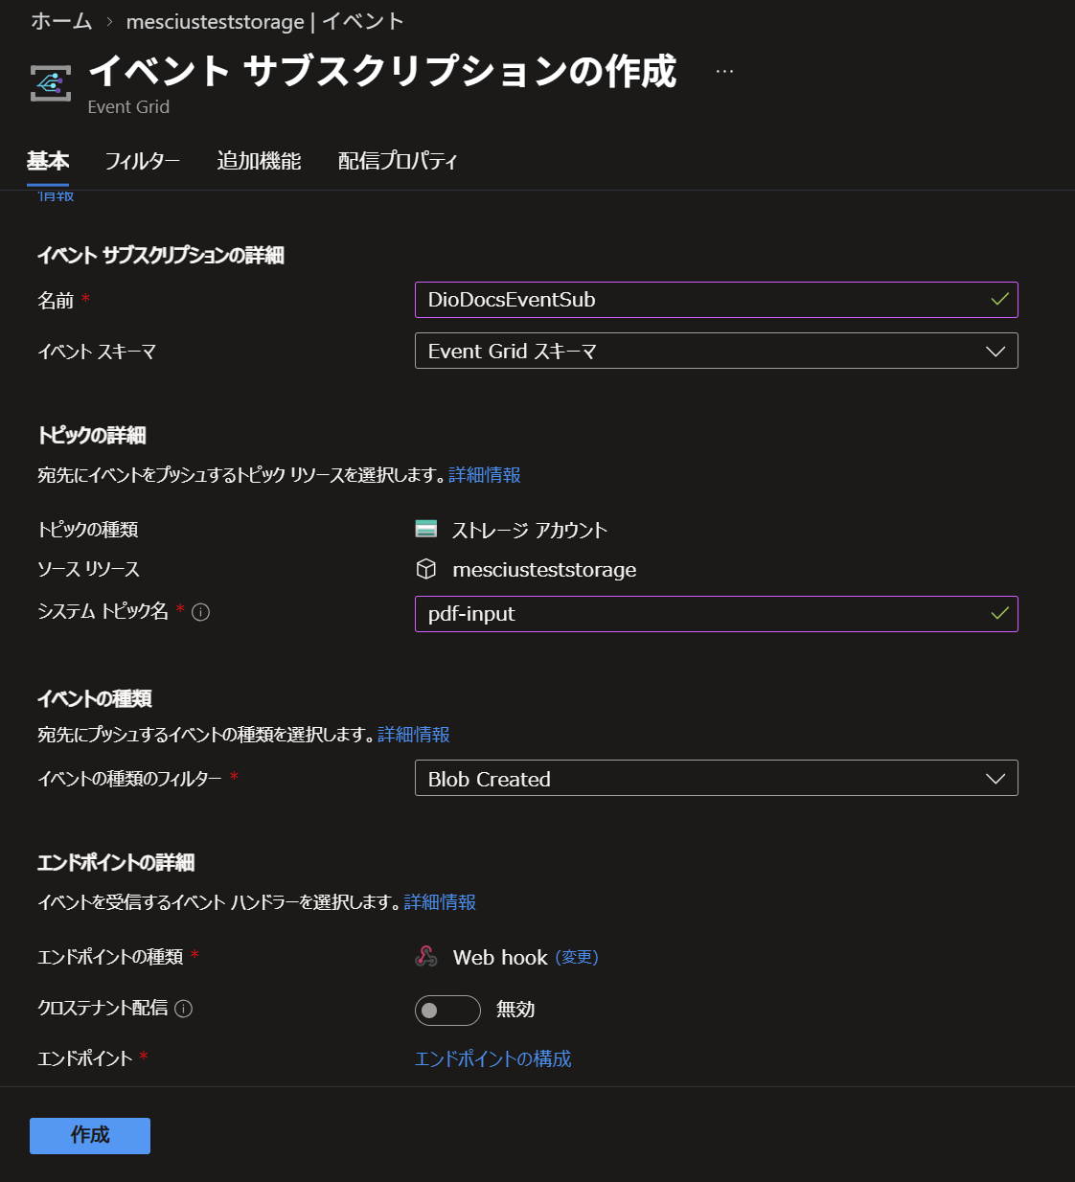Image resolution: width=1075 pixels, height=1182 pixels.
Task: Open 詳細情報 link under エンドポイントの詳細
Action: tap(440, 902)
